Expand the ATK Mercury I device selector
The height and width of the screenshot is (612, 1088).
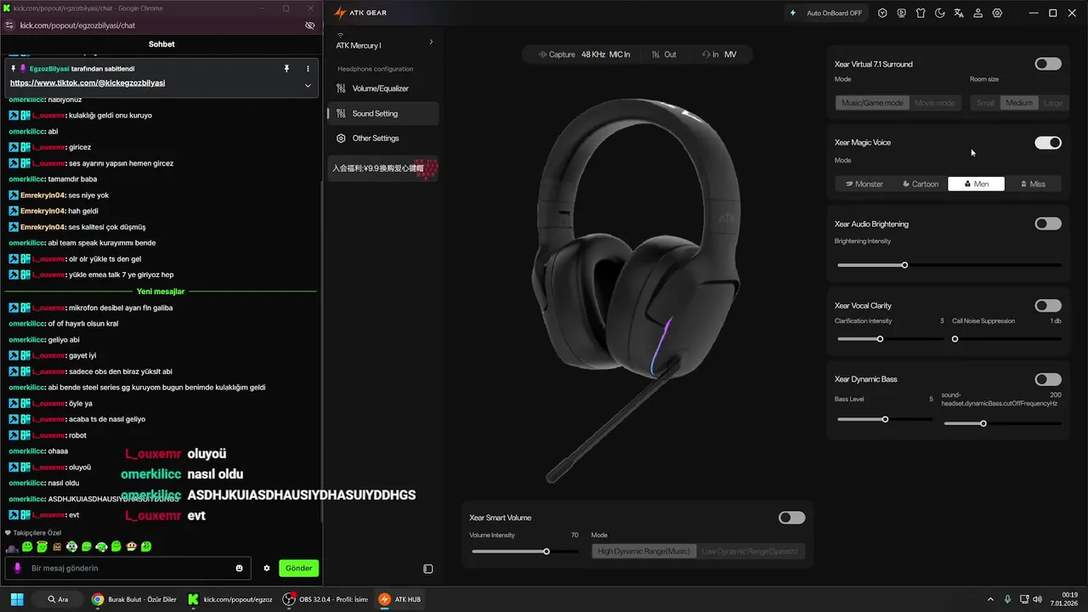(383, 42)
